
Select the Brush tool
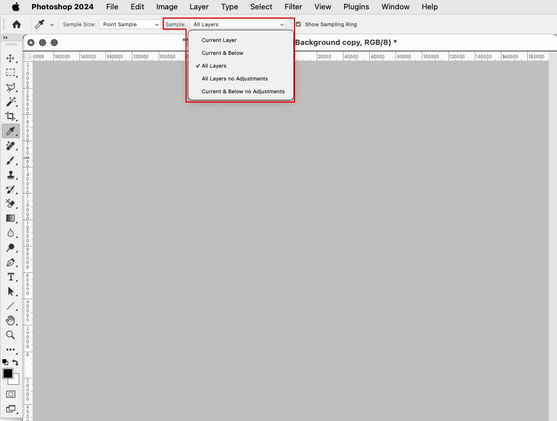(x=10, y=160)
